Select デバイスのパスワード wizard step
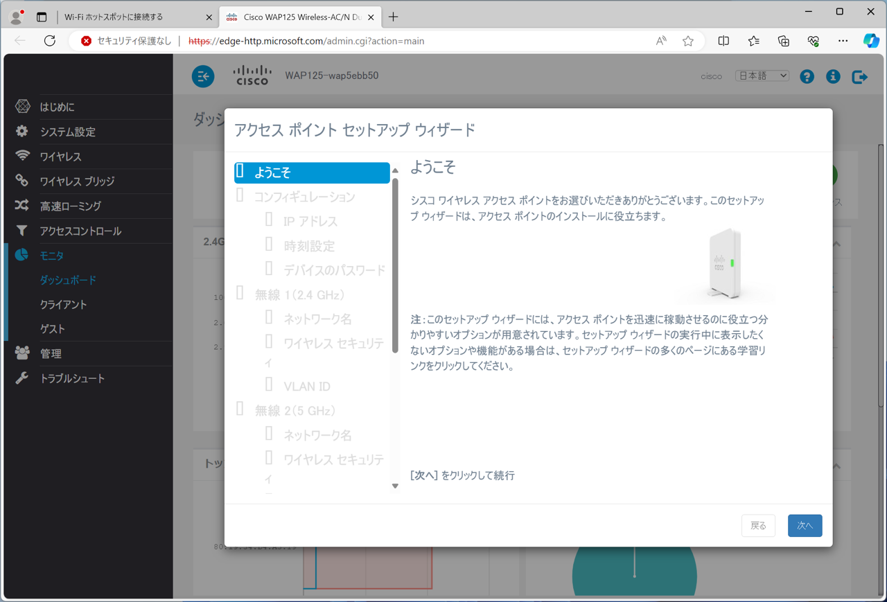887x602 pixels. (334, 270)
